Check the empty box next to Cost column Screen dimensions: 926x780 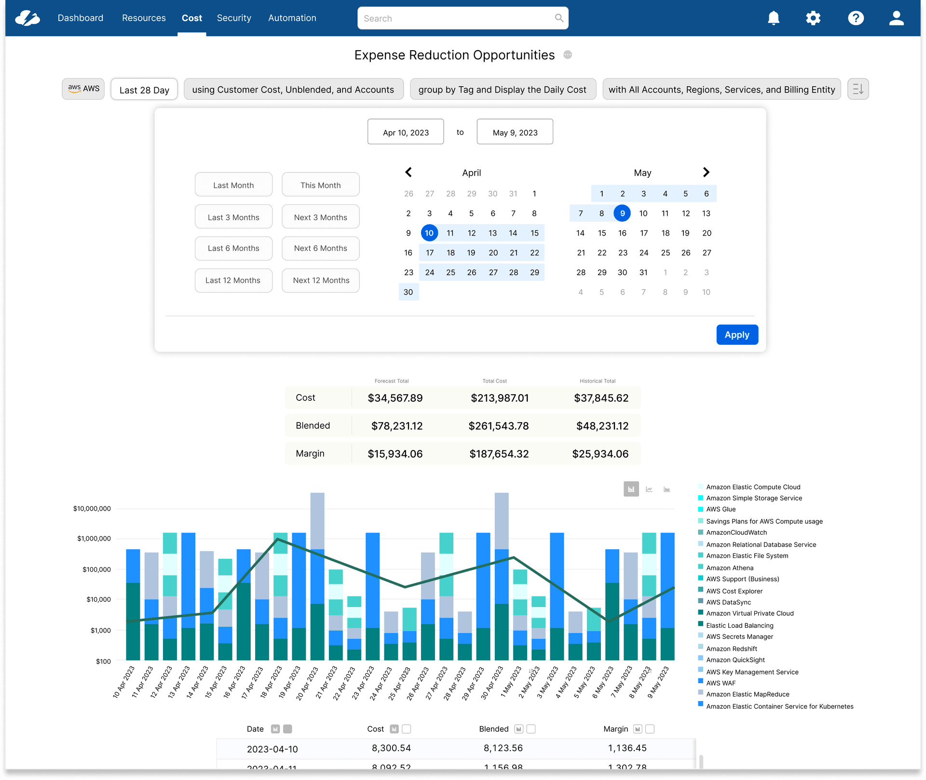(407, 729)
